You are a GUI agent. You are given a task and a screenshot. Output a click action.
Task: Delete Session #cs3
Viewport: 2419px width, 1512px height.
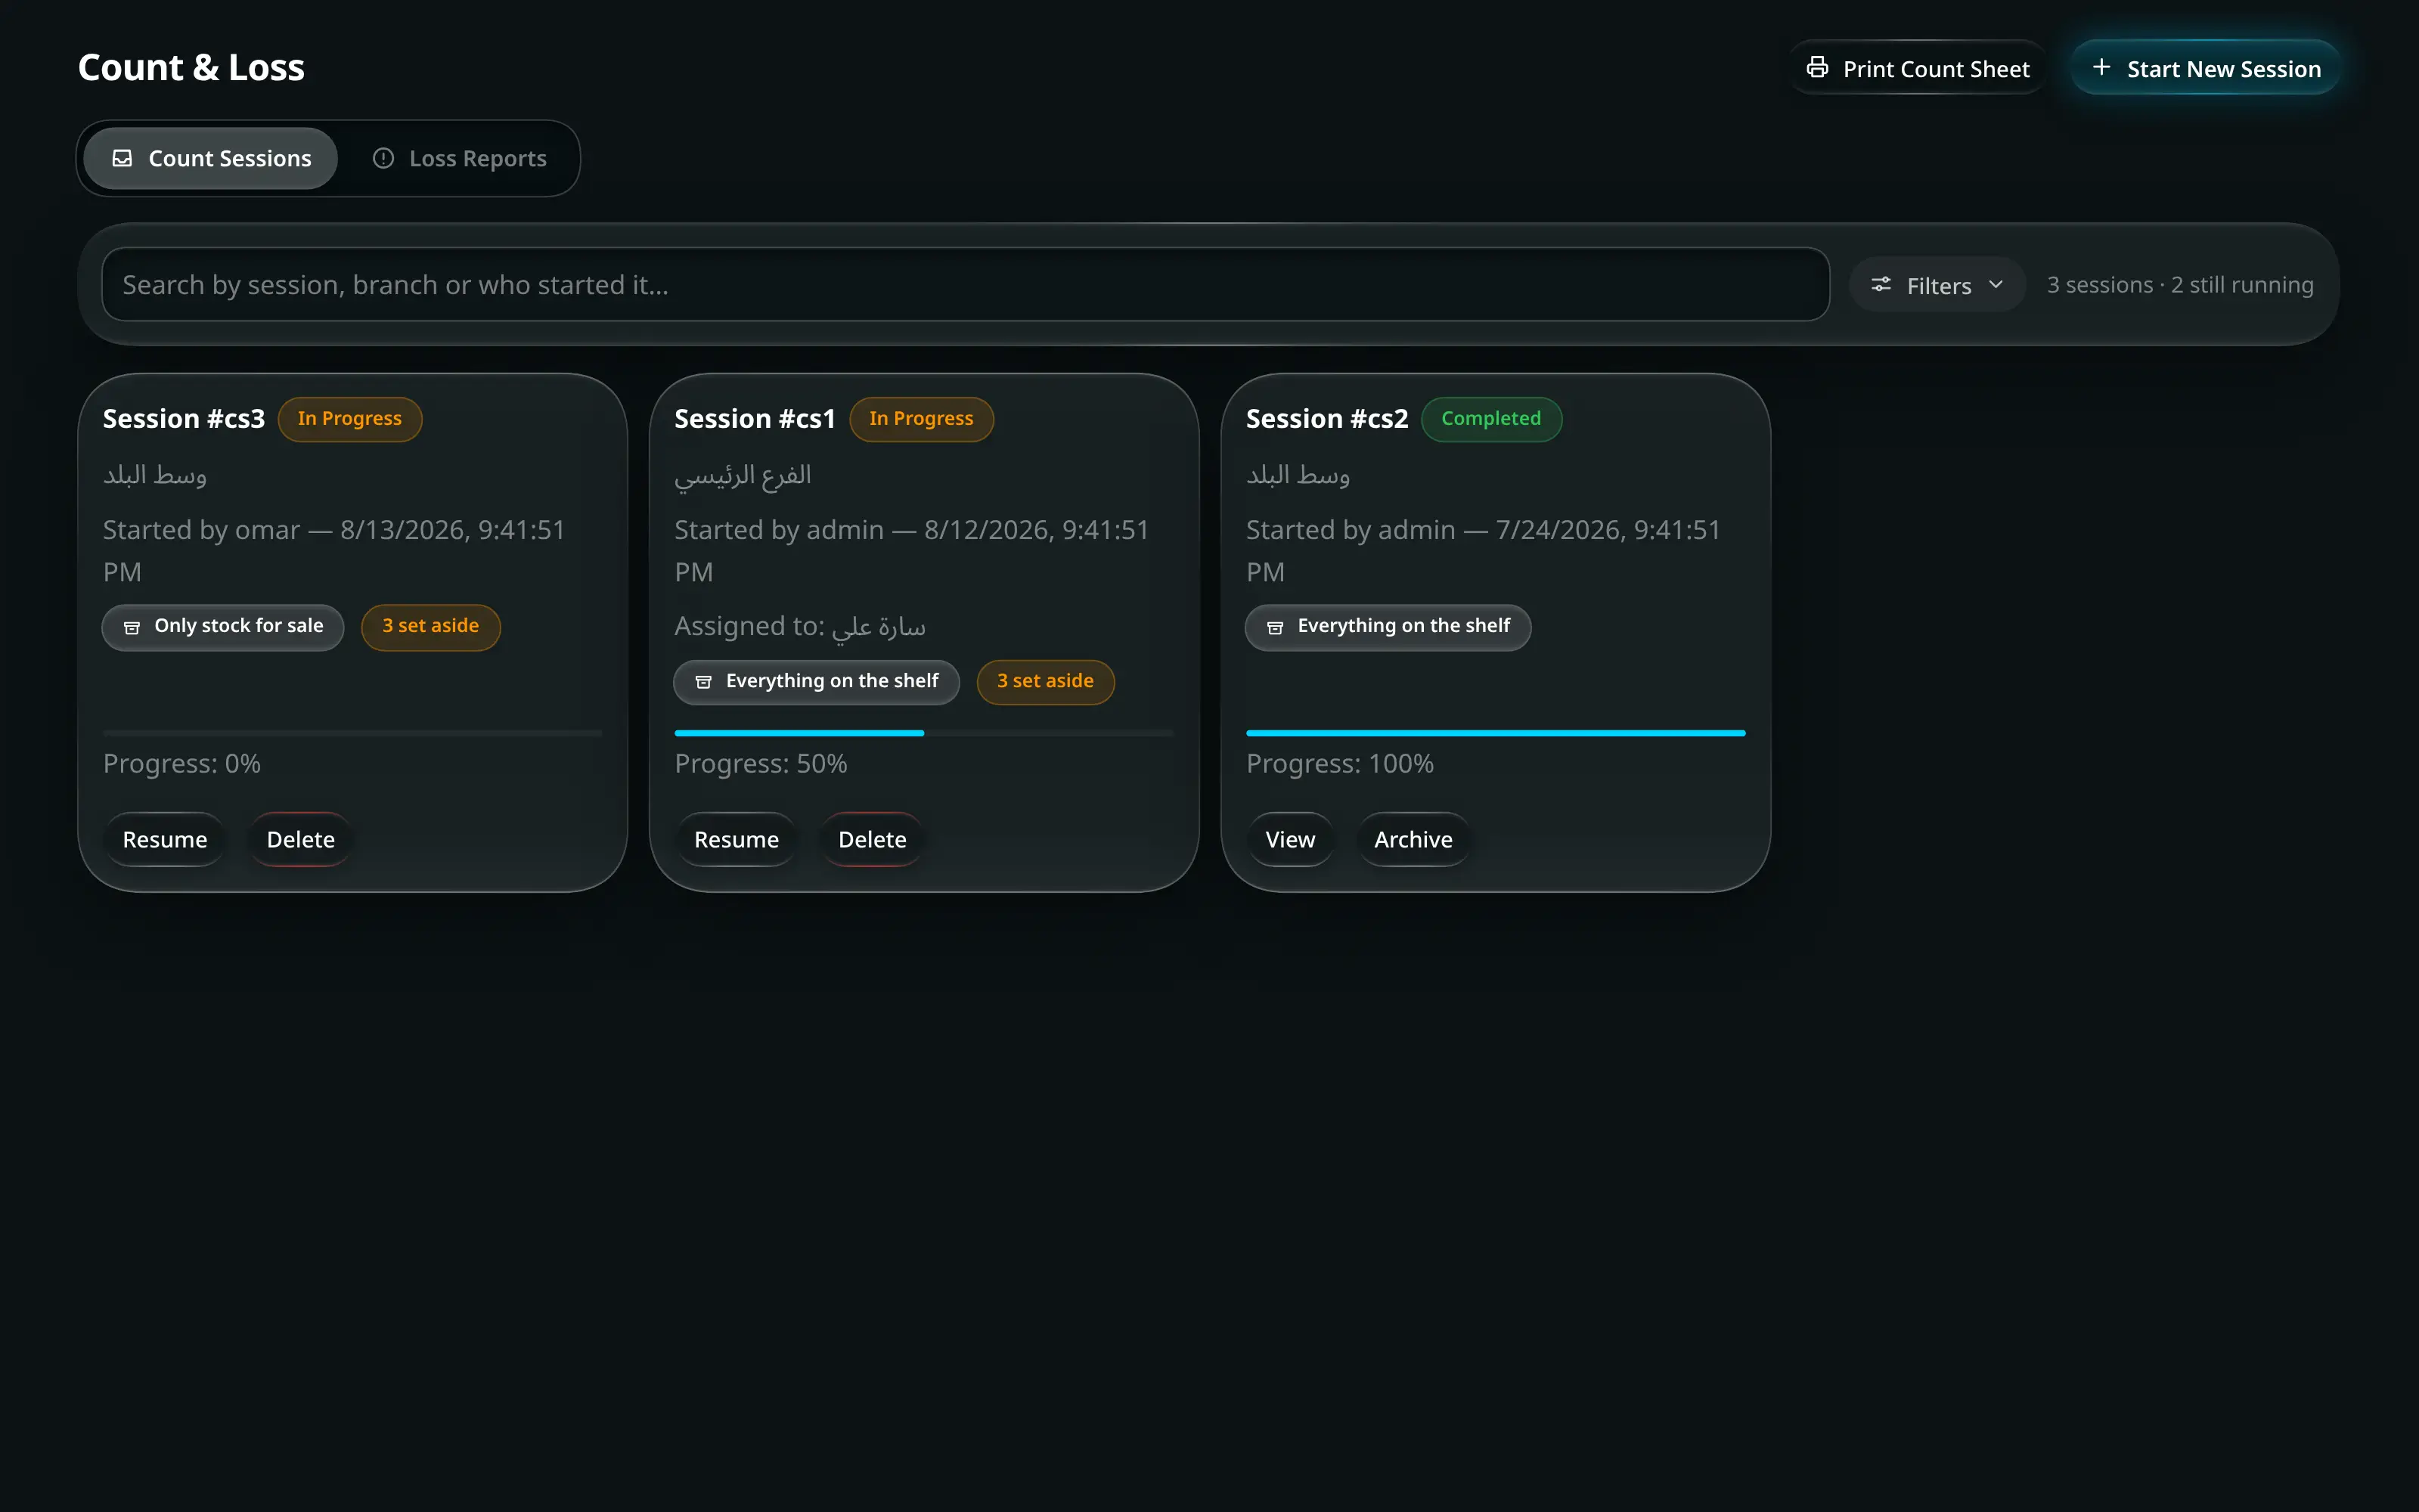[301, 839]
